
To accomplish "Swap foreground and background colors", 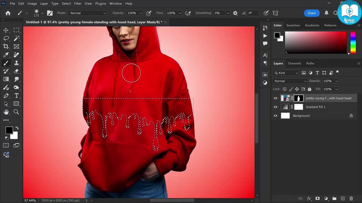I will 17,128.
